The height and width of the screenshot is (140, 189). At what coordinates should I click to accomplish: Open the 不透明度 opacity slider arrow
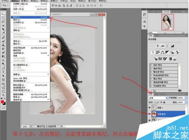pyautogui.click(x=186, y=98)
